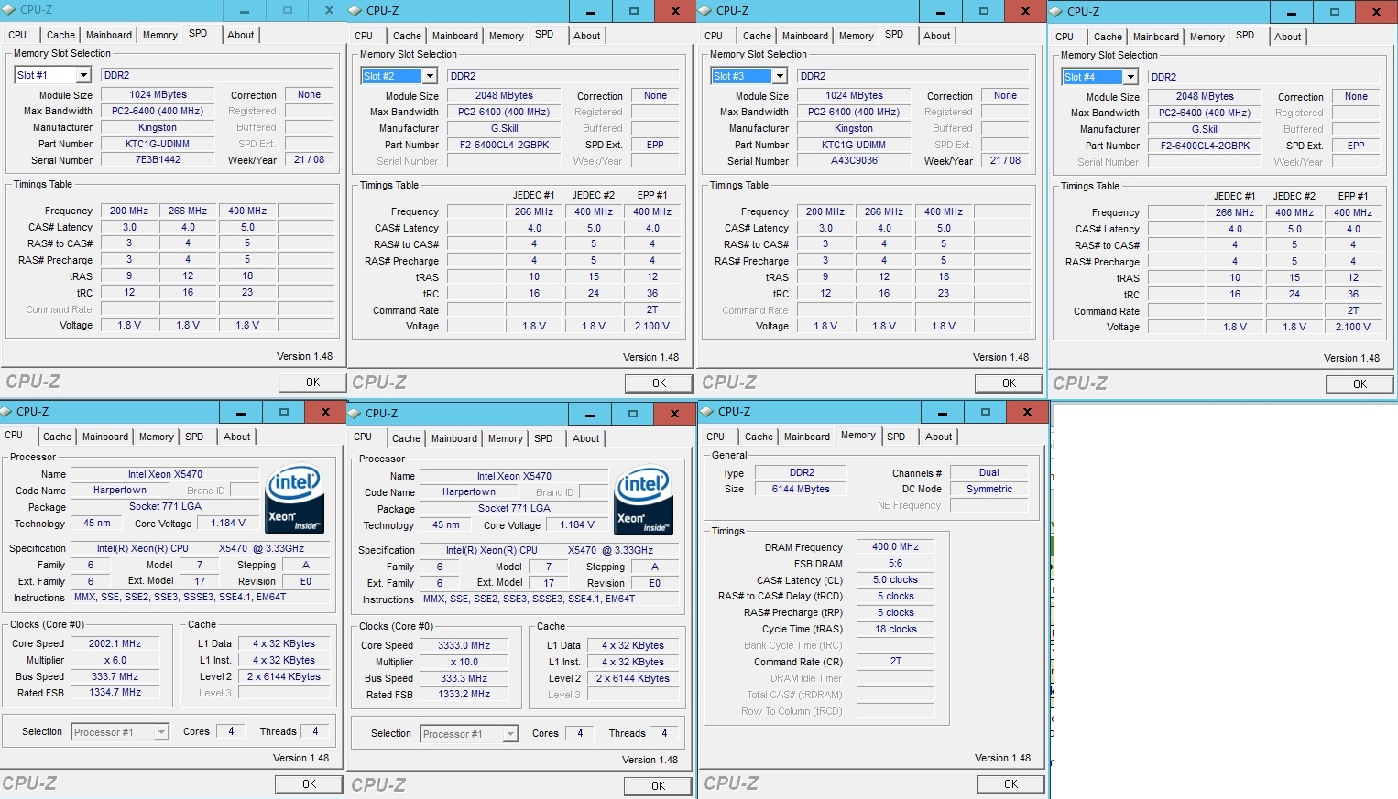Click module size 2048 MBytes in Slot #4 window

[1205, 96]
